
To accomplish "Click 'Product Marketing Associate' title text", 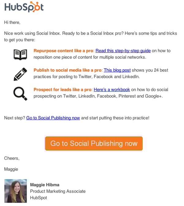I will click(58, 191).
